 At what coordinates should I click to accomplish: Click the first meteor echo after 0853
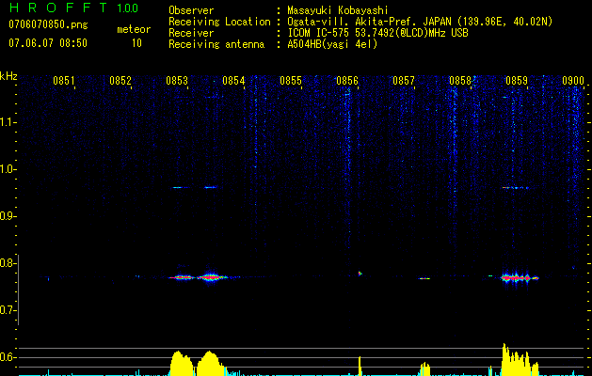point(182,277)
